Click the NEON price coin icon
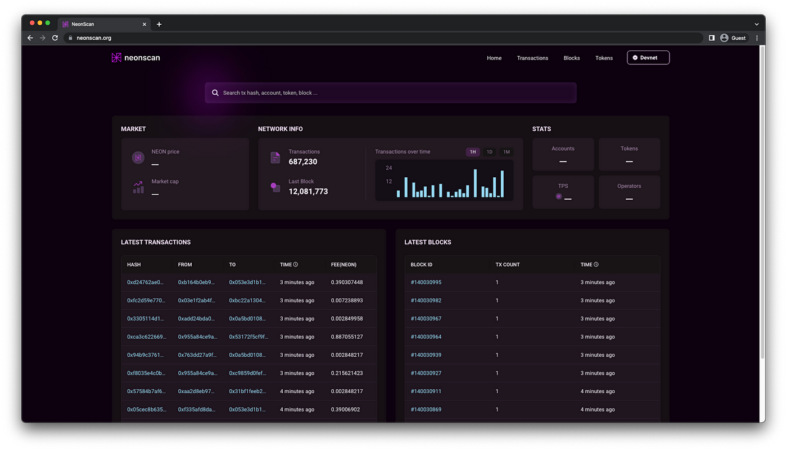Image resolution: width=787 pixels, height=451 pixels. (x=138, y=158)
